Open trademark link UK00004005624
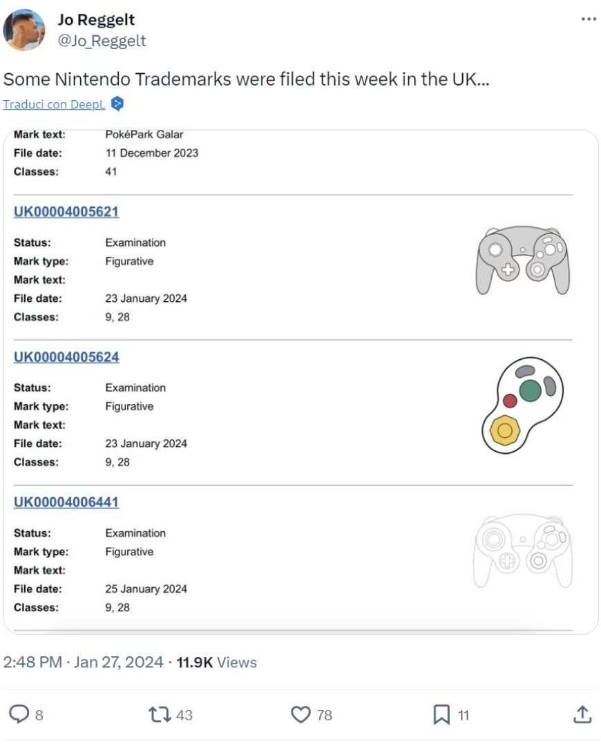This screenshot has width=601, height=746. pyautogui.click(x=66, y=357)
